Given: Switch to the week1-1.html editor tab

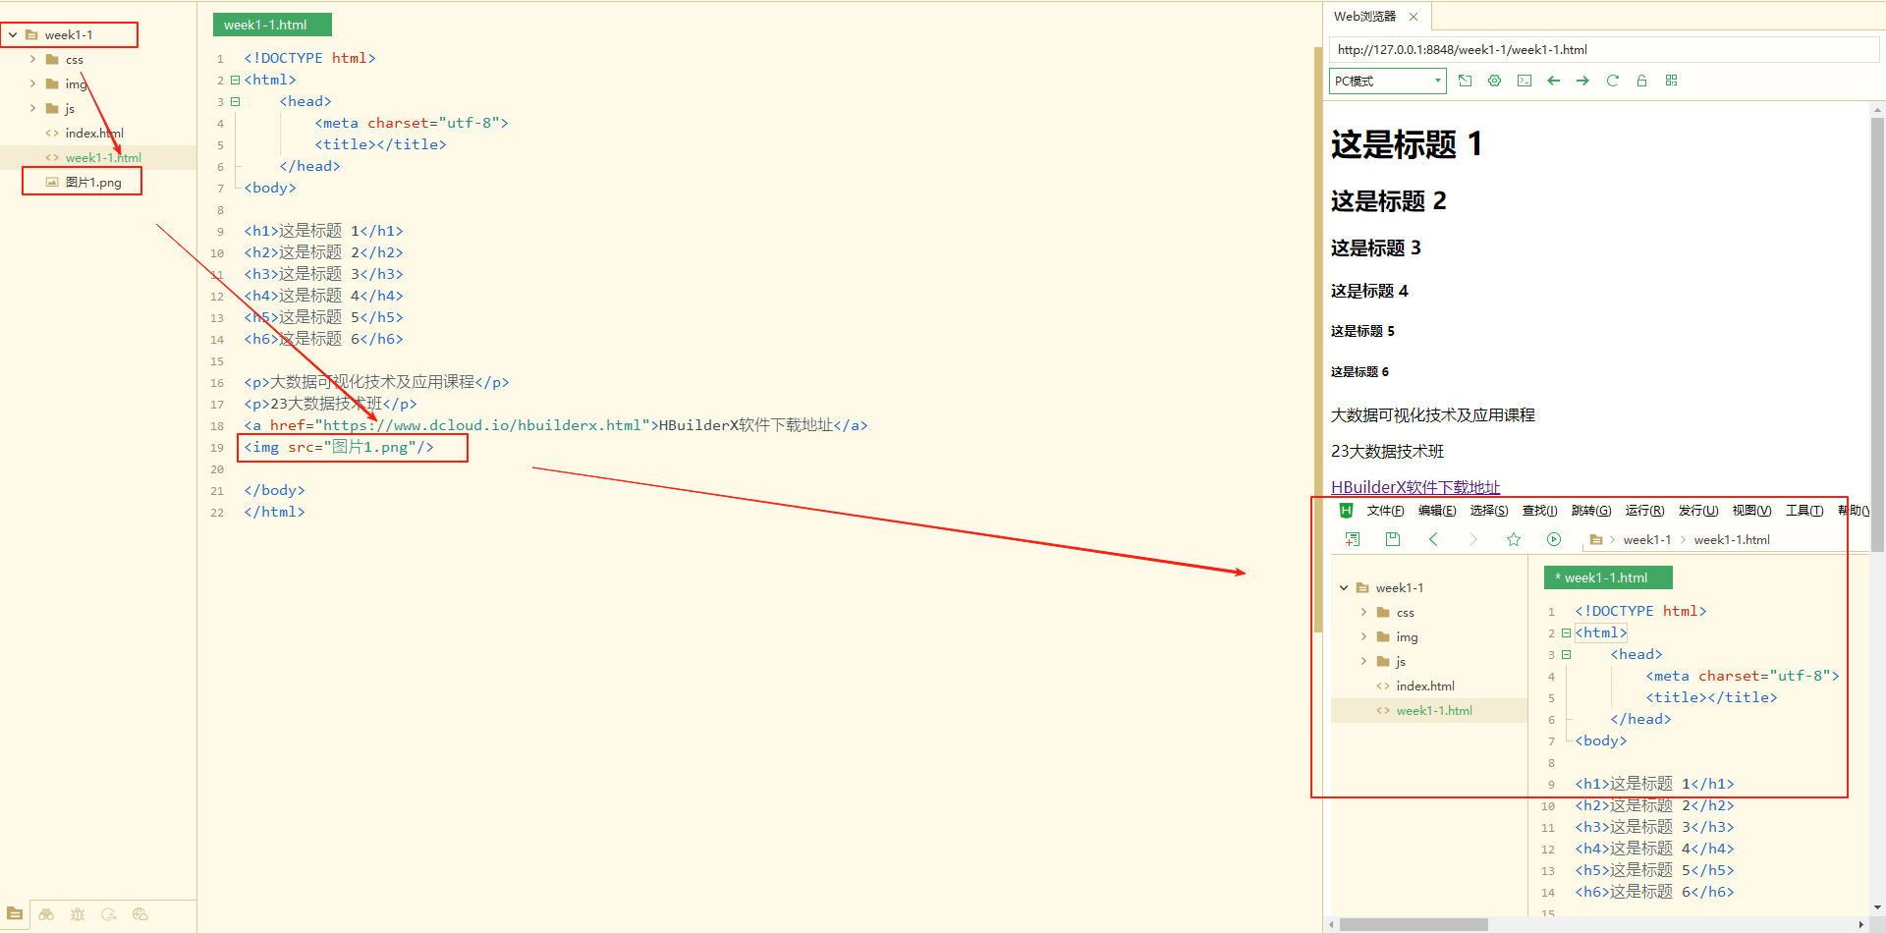Looking at the screenshot, I should coord(272,25).
